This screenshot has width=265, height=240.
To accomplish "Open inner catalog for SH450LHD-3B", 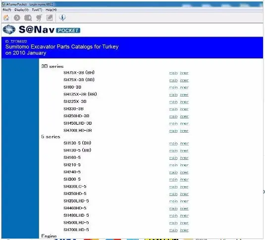I will pyautogui.click(x=184, y=123).
